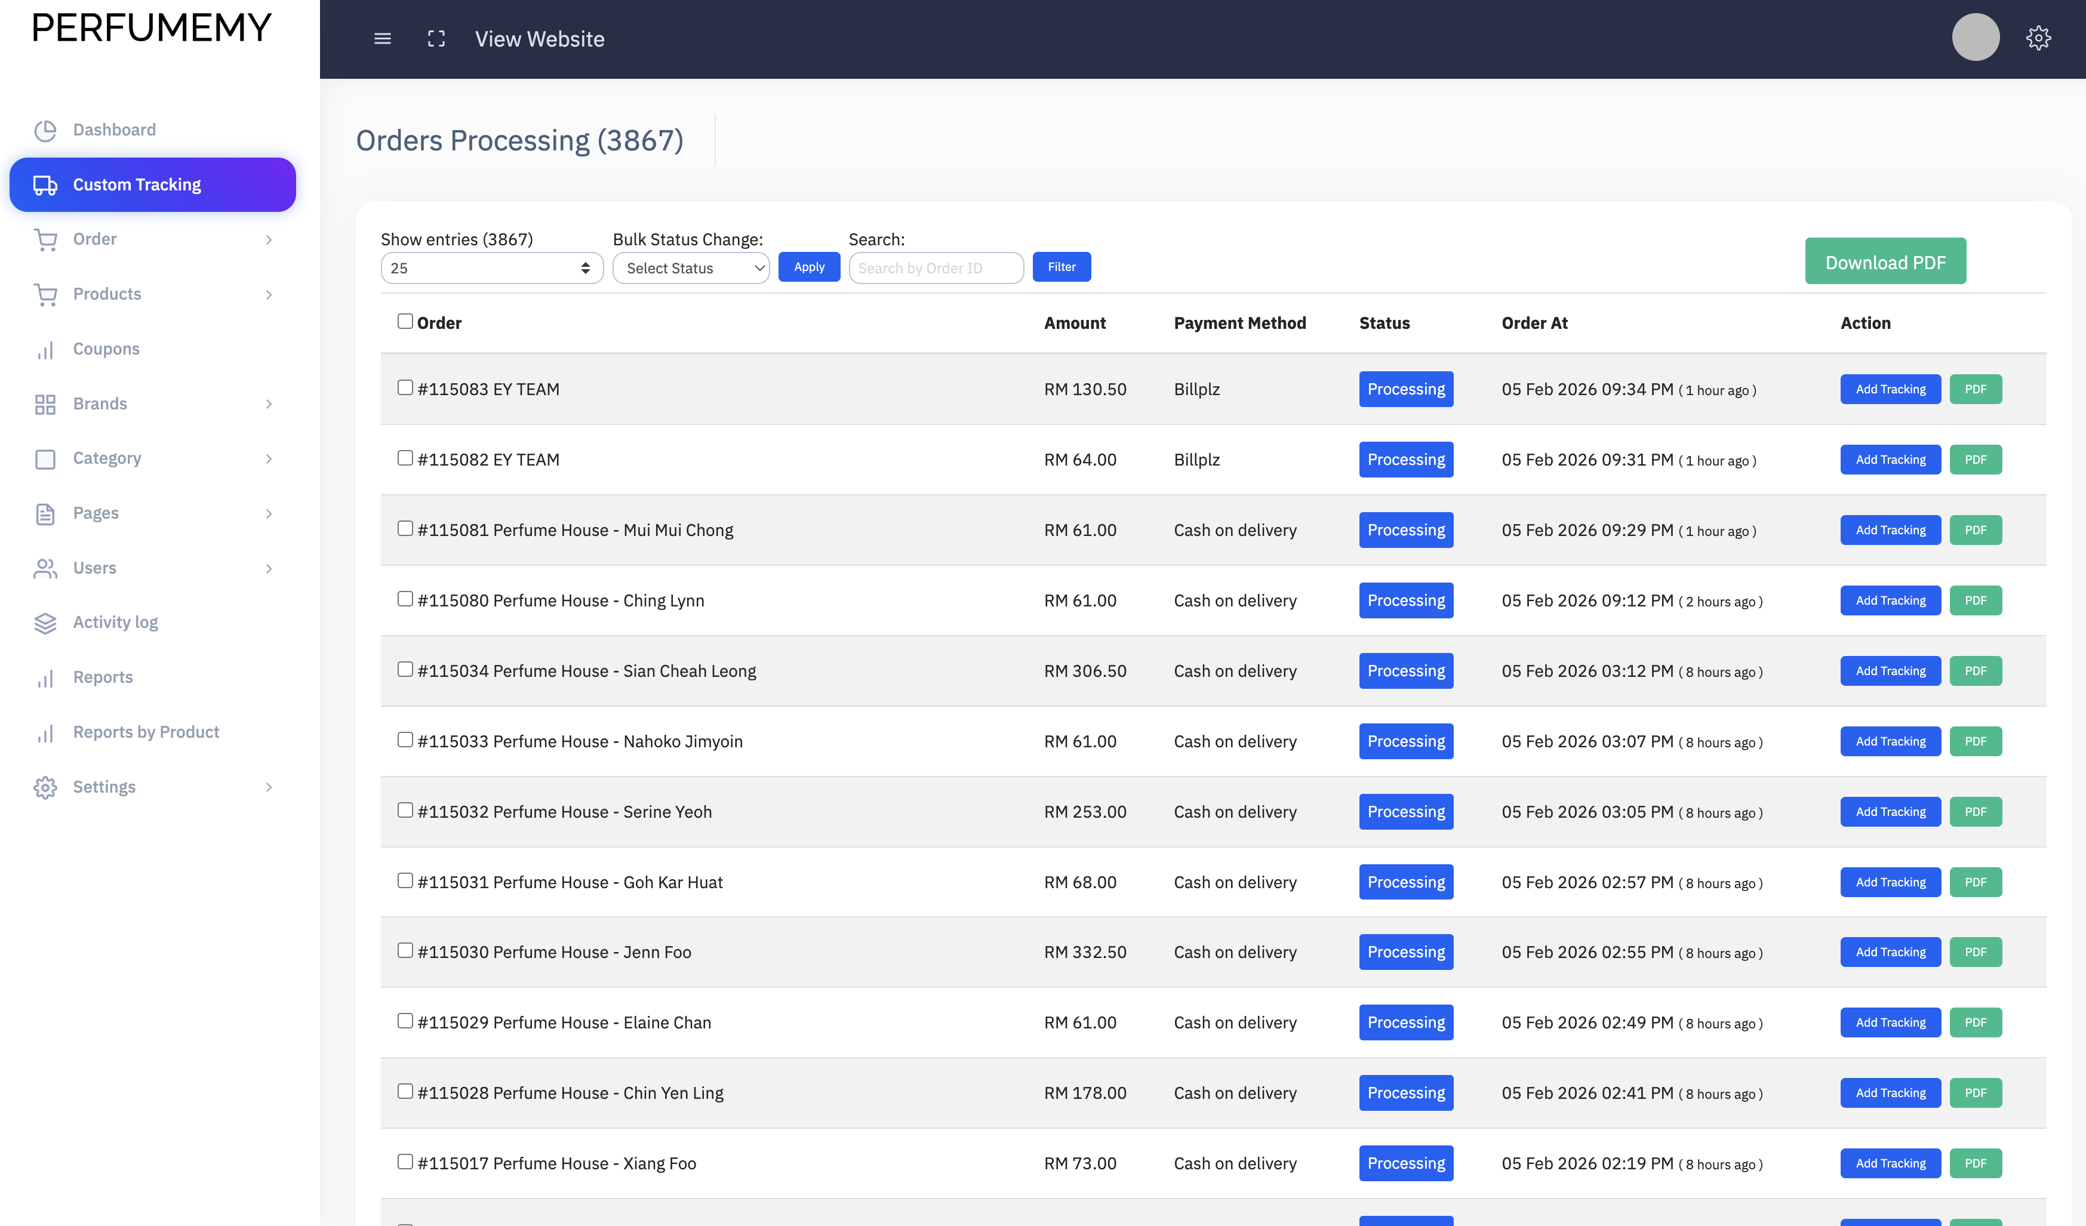Open the settings gear icon at top right
Viewport: 2086px width, 1226px height.
[x=2038, y=38]
